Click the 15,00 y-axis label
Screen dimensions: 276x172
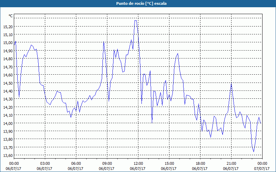pyautogui.click(x=8, y=43)
